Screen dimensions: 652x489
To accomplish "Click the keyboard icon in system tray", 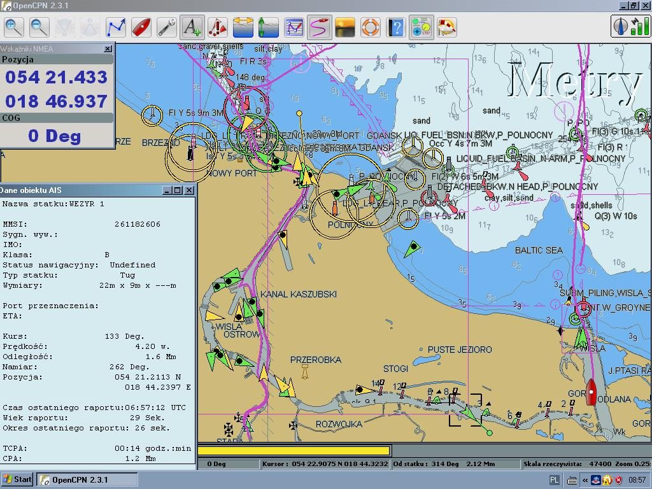I will [x=572, y=481].
